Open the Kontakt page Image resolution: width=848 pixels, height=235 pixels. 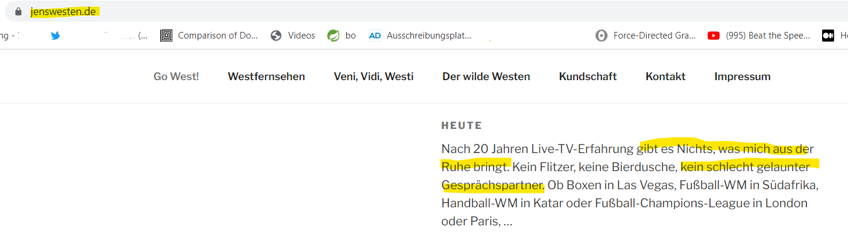click(x=665, y=77)
